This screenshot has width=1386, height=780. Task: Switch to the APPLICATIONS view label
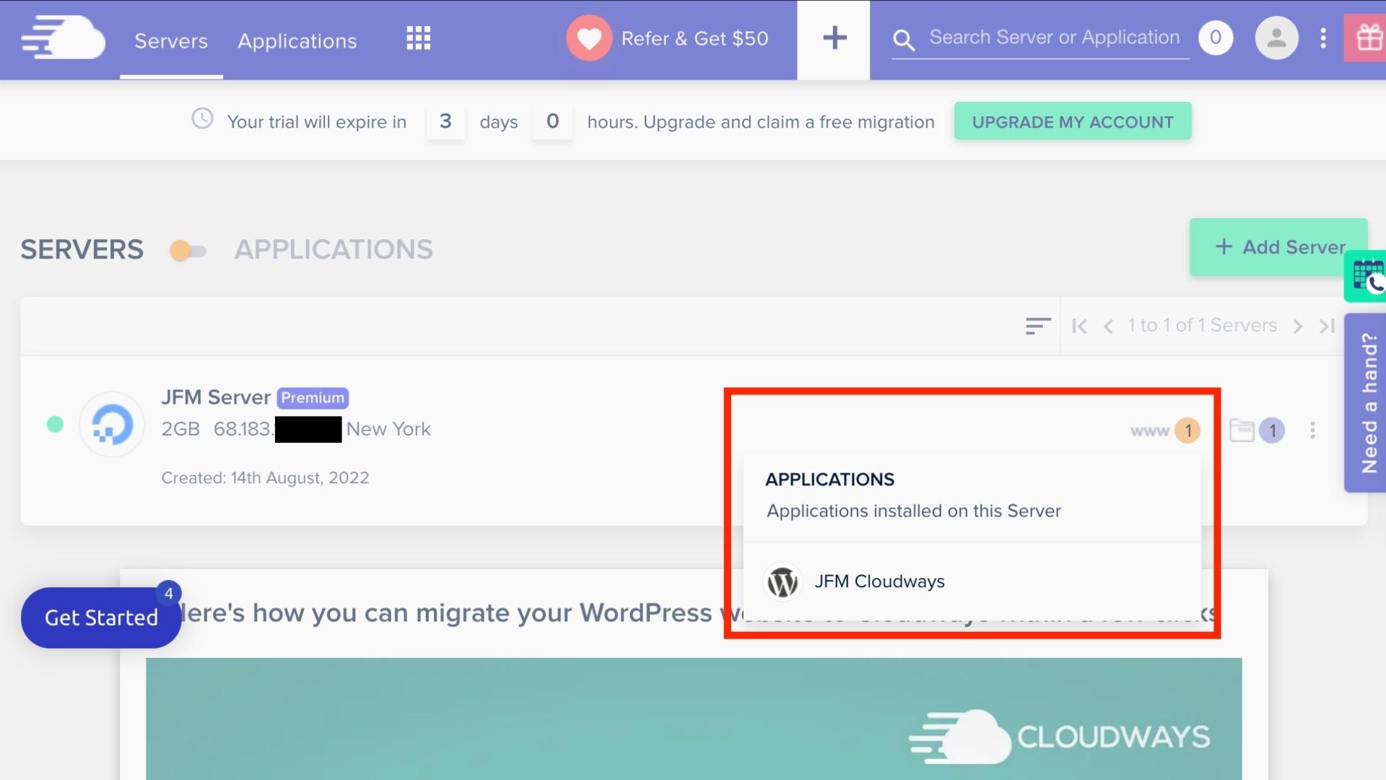point(334,250)
